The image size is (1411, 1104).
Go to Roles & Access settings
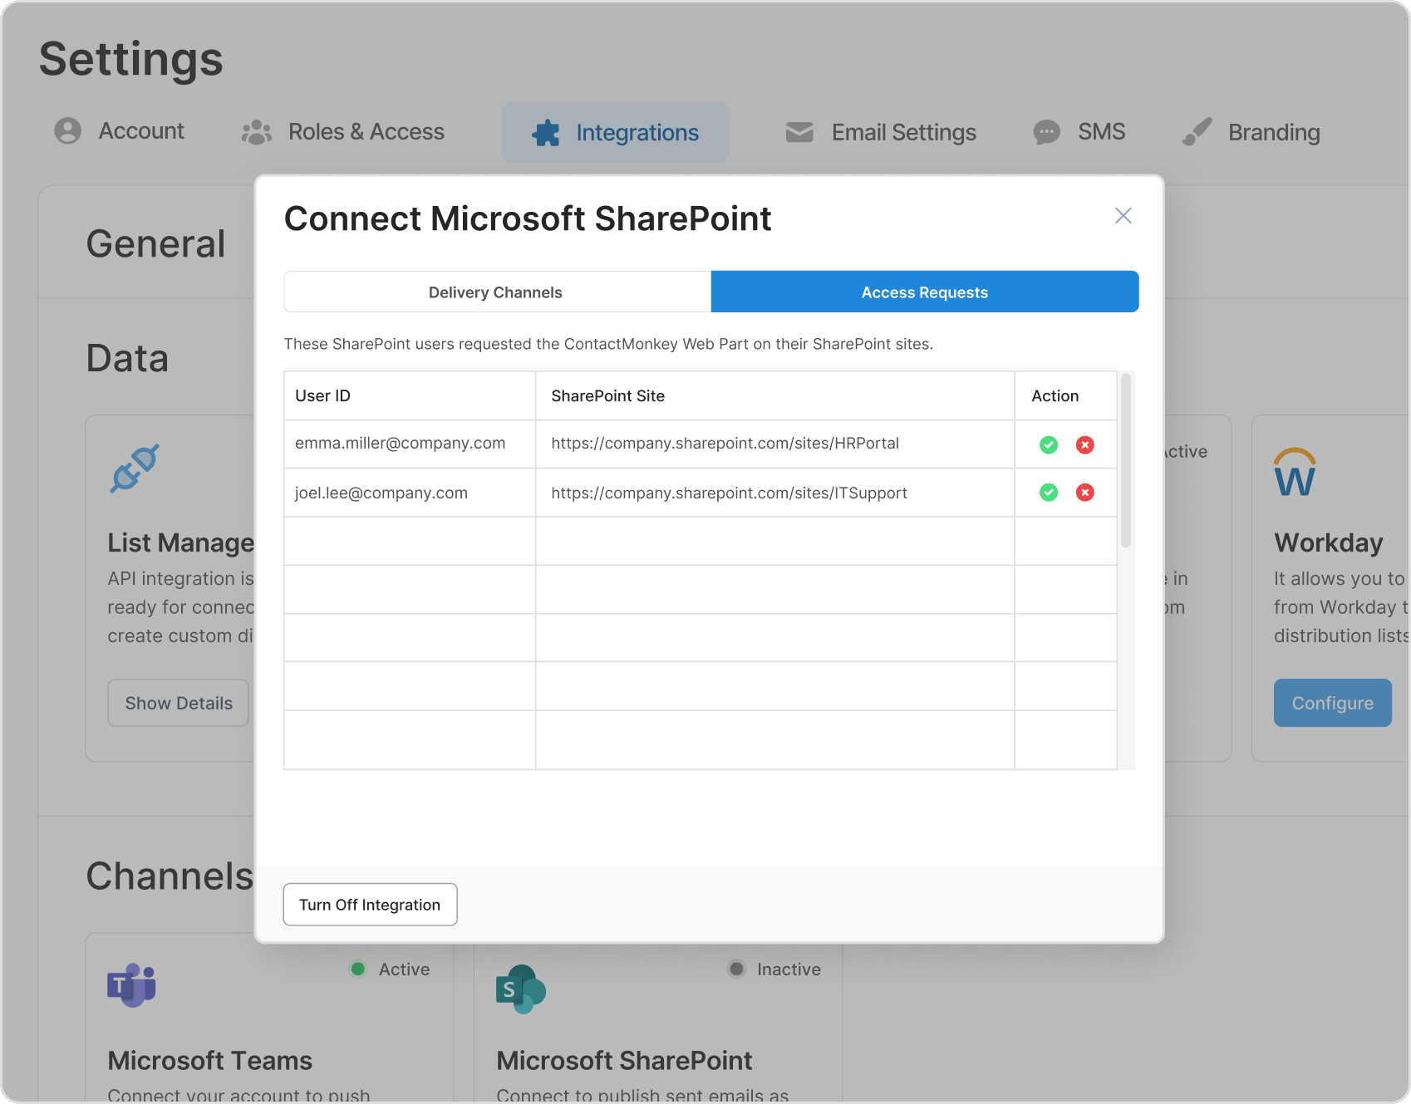(x=343, y=132)
